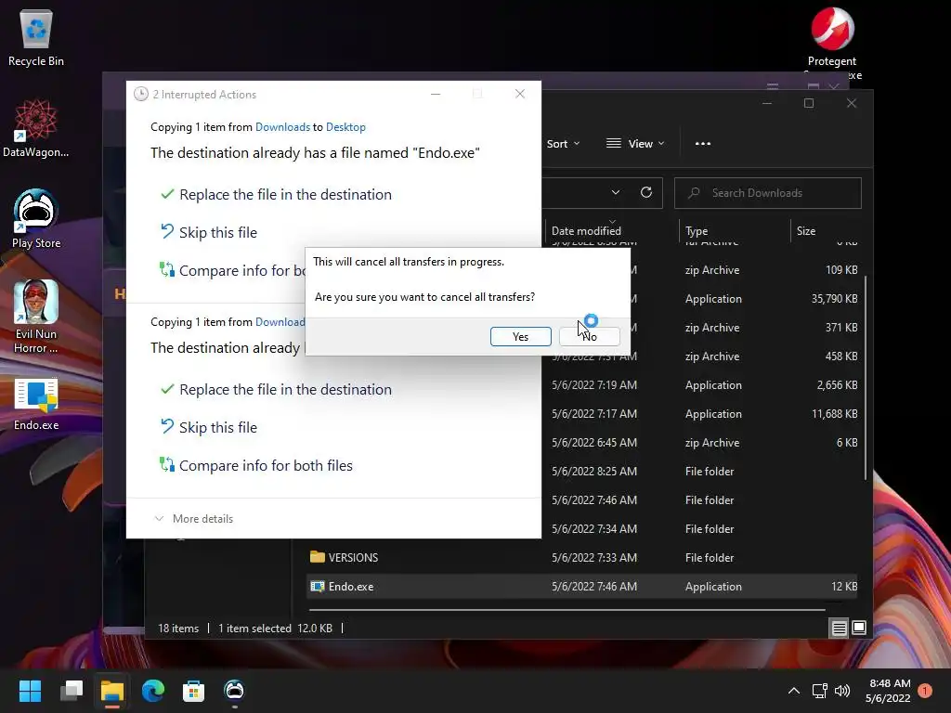Show hidden tray icons chevron

click(793, 691)
